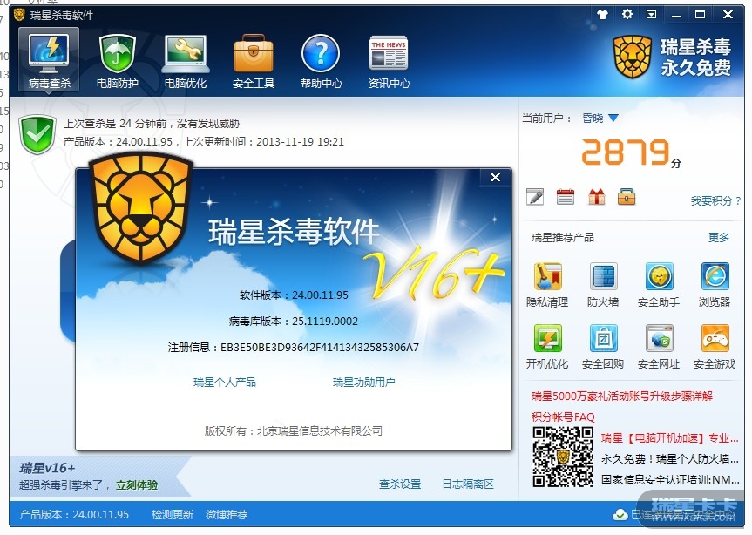Open the 资讯中心 news tab
The width and height of the screenshot is (752, 535).
pos(389,61)
